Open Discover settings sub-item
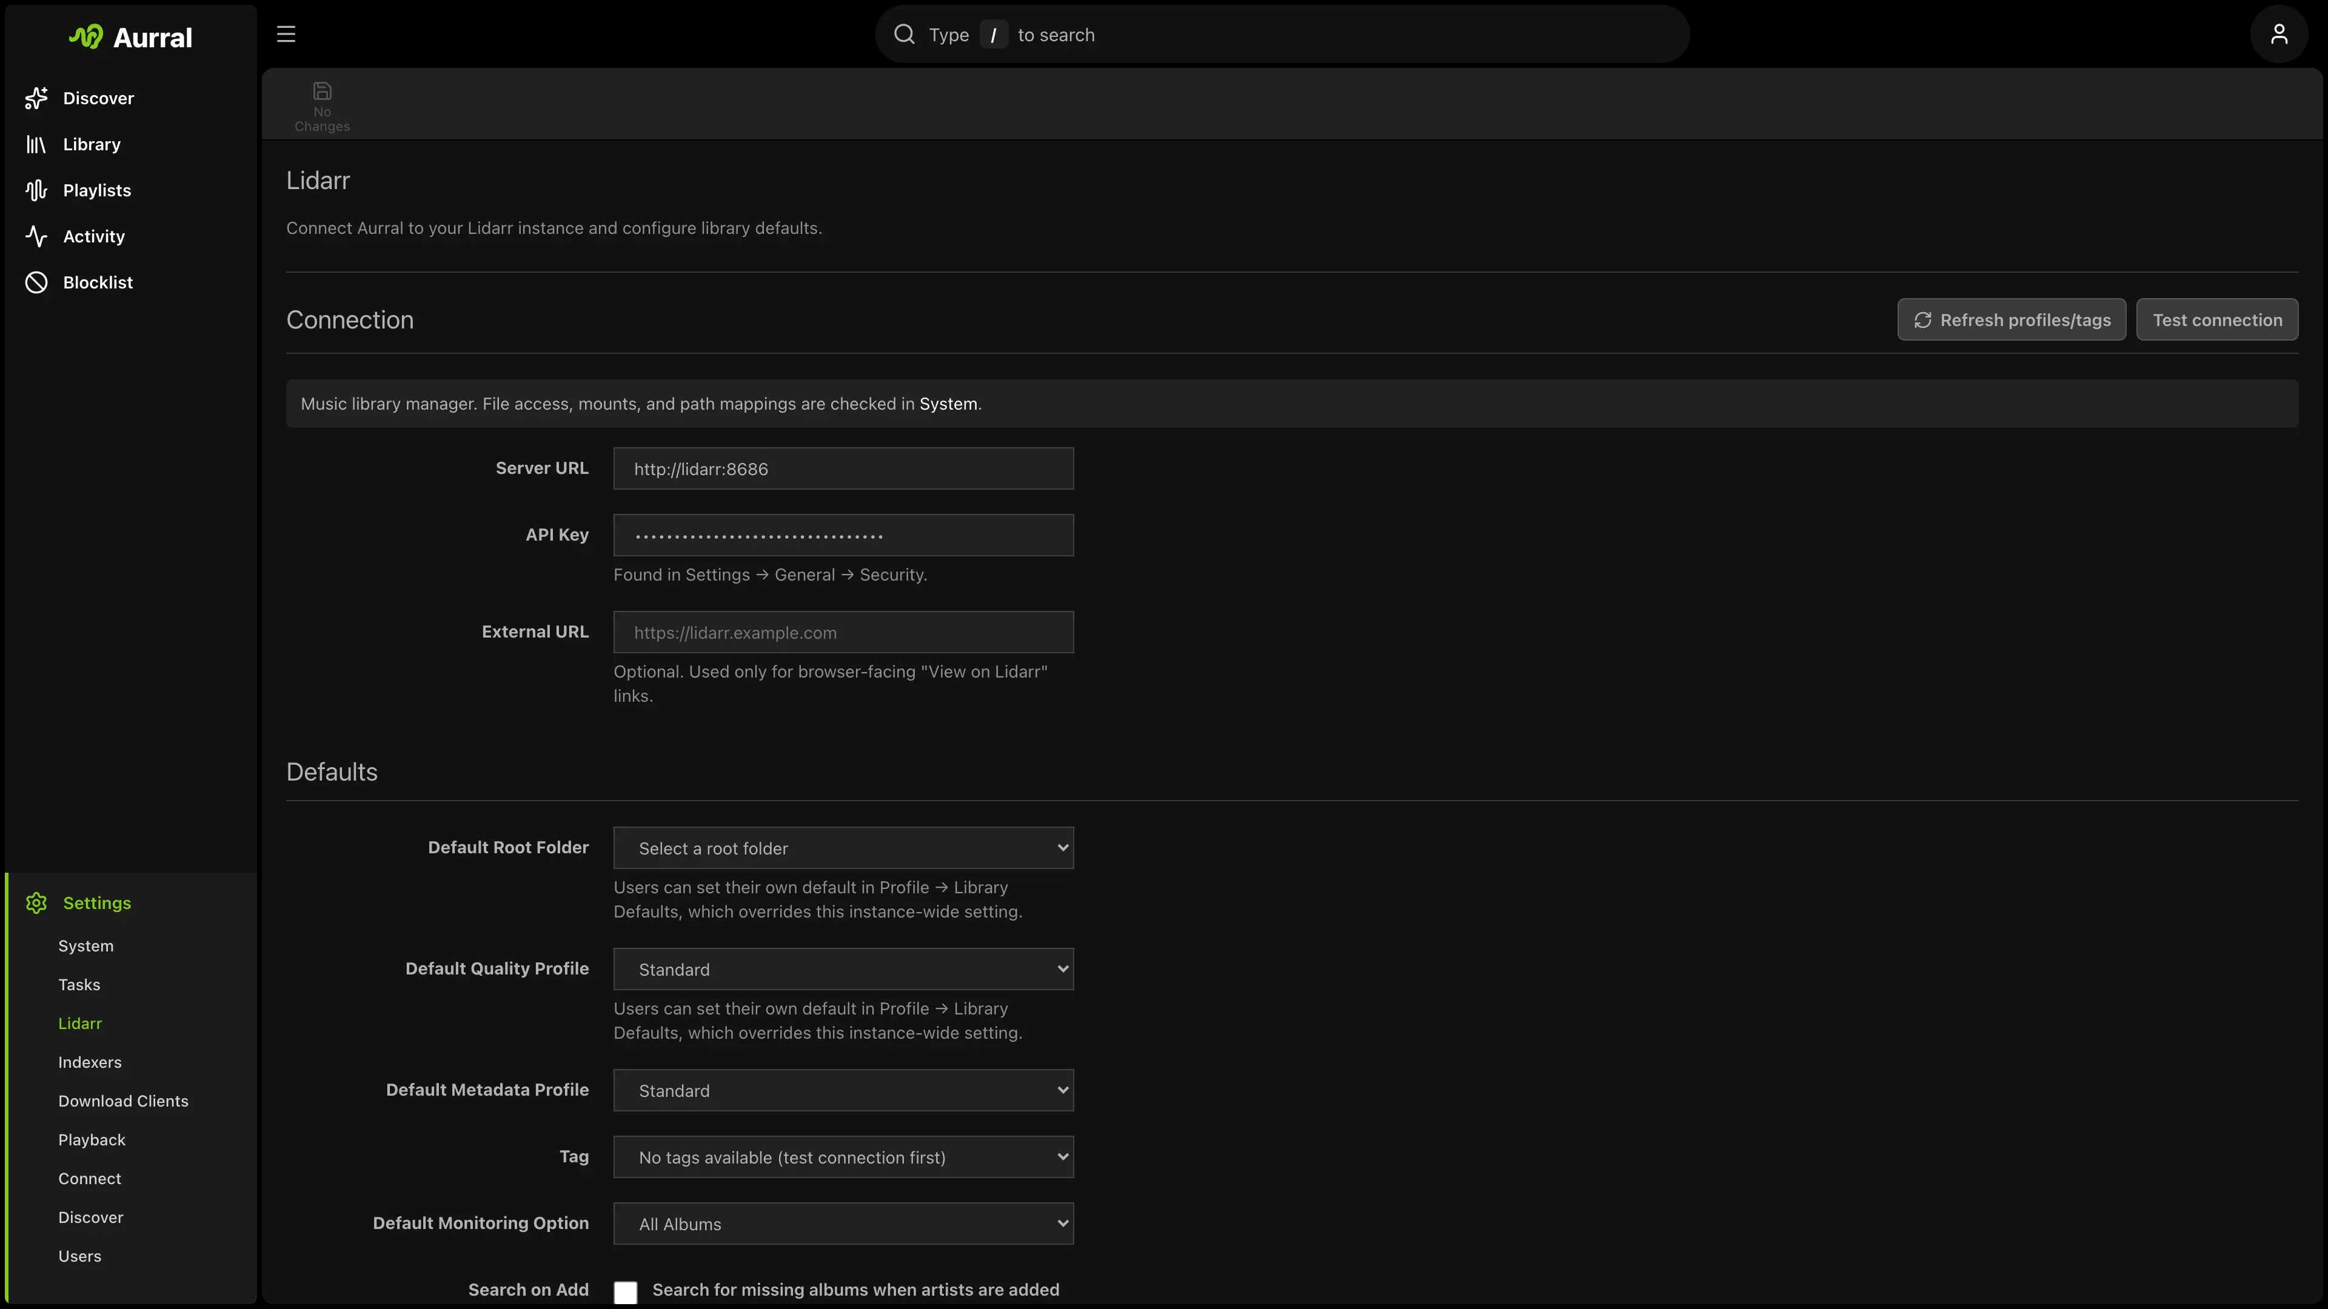2328x1309 pixels. 90,1217
